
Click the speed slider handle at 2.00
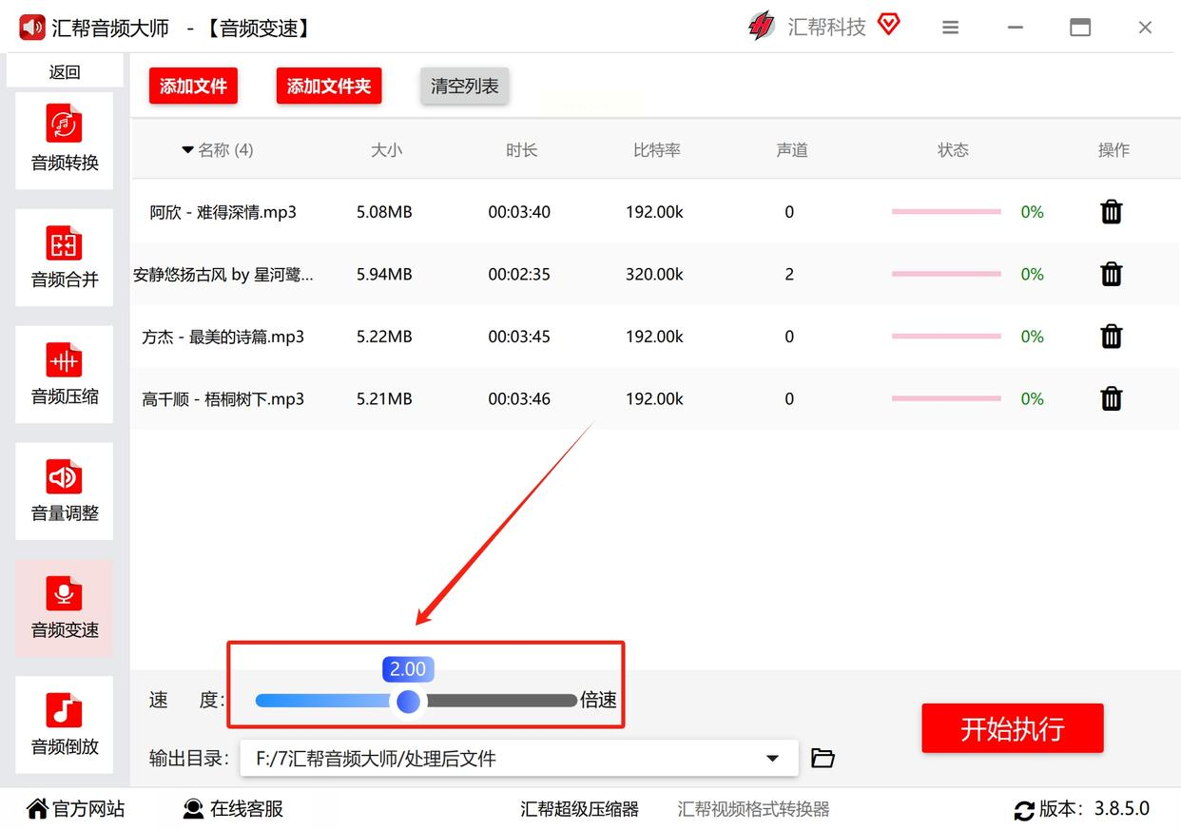click(x=408, y=702)
